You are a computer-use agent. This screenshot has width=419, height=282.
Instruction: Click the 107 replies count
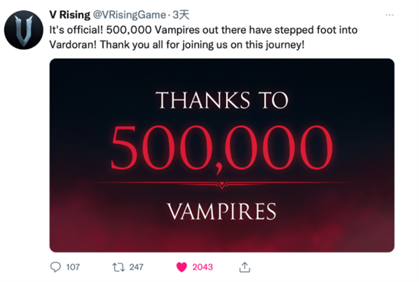coord(73,267)
